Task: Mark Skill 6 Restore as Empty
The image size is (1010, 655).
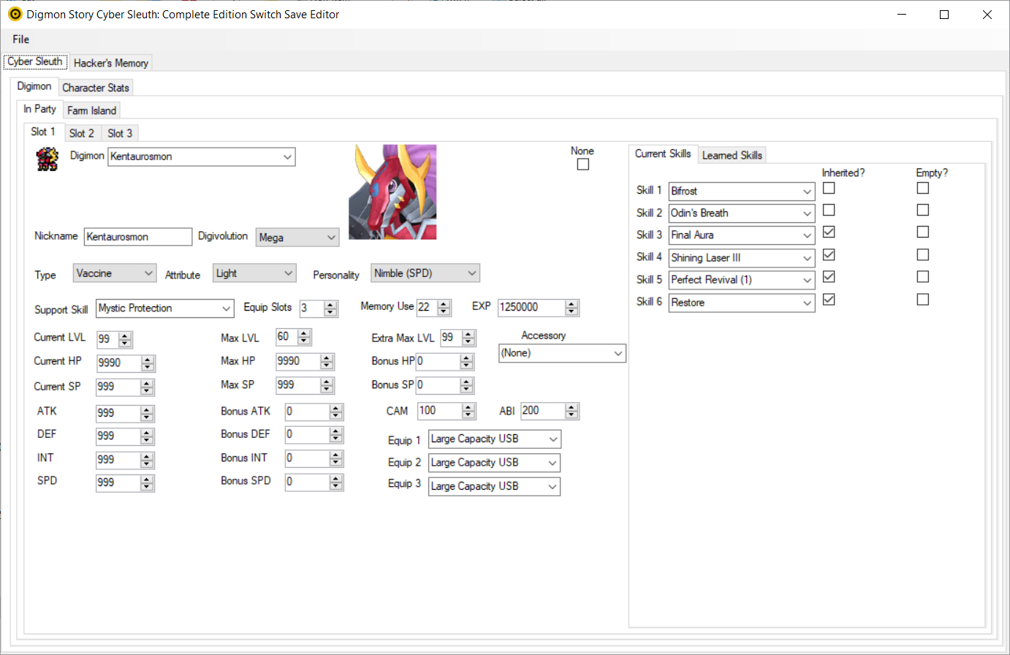Action: (x=923, y=299)
